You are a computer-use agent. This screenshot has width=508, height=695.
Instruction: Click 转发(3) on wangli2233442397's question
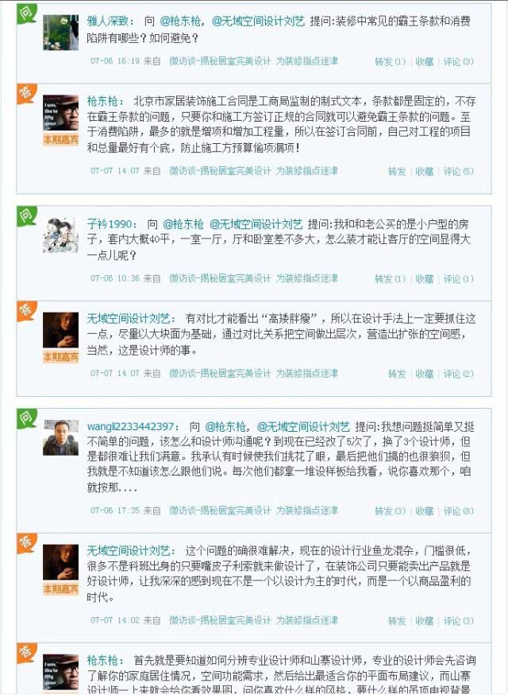[x=390, y=511]
